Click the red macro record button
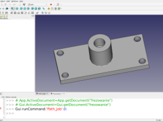Screen dimensions: 163x122 51,5
